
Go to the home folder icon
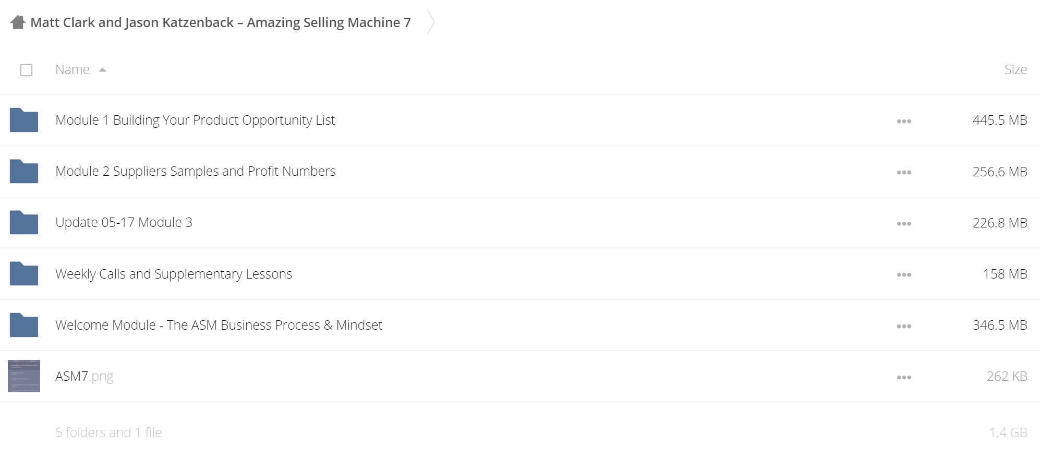(18, 22)
